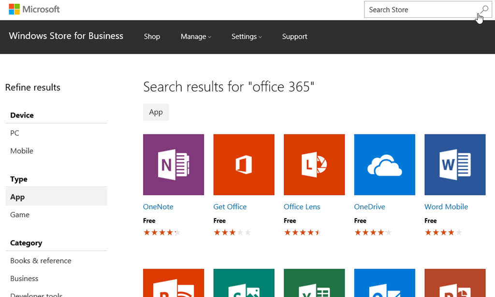Open the Shop menu item

(152, 37)
